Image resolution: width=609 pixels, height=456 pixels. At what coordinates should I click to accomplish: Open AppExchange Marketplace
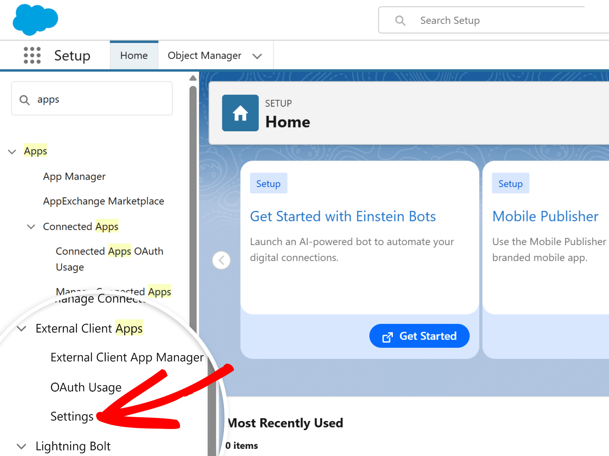[104, 201]
